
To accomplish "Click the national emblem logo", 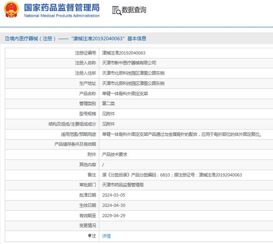I will 11,9.
